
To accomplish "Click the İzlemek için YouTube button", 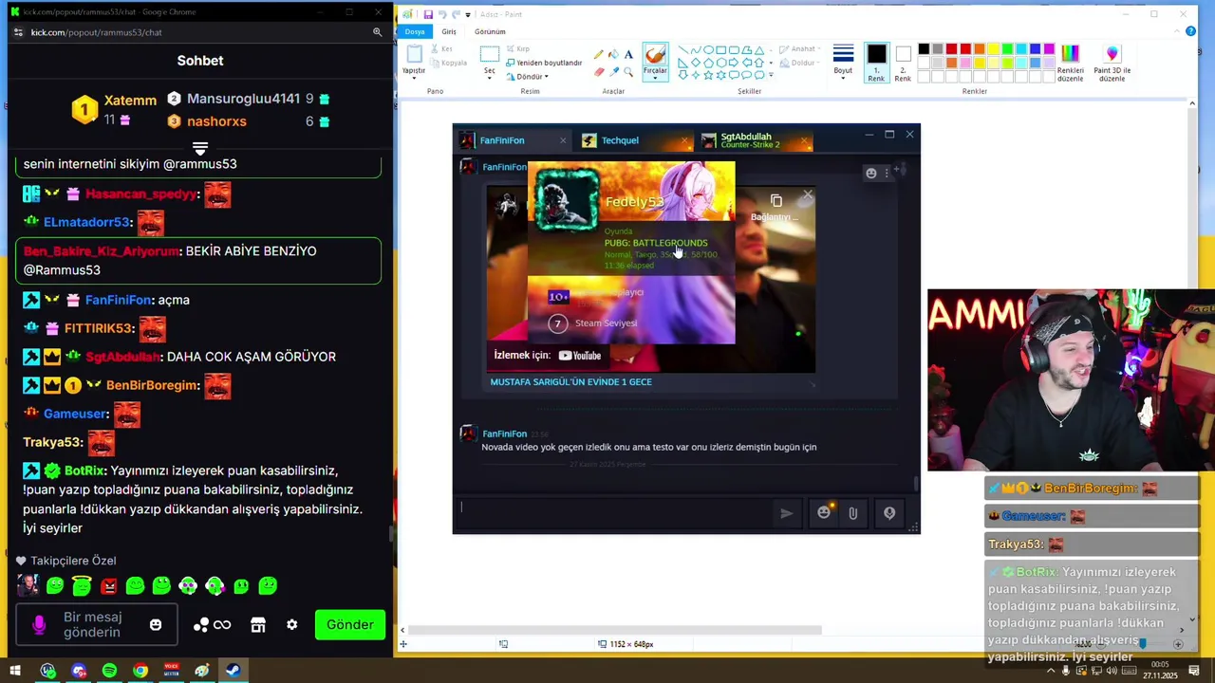I will pyautogui.click(x=548, y=356).
